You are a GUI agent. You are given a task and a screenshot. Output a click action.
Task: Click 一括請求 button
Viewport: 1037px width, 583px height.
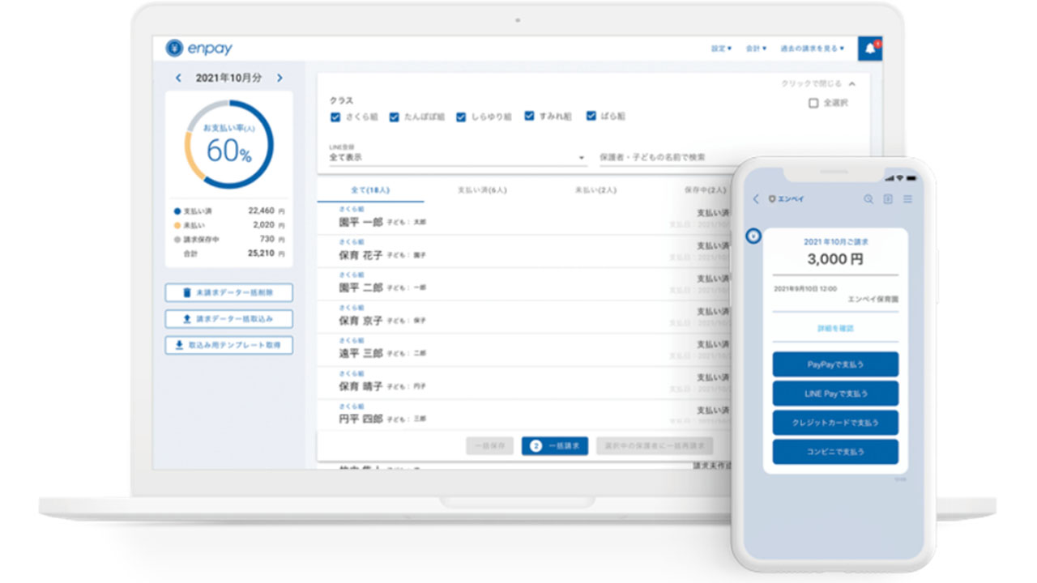(555, 446)
